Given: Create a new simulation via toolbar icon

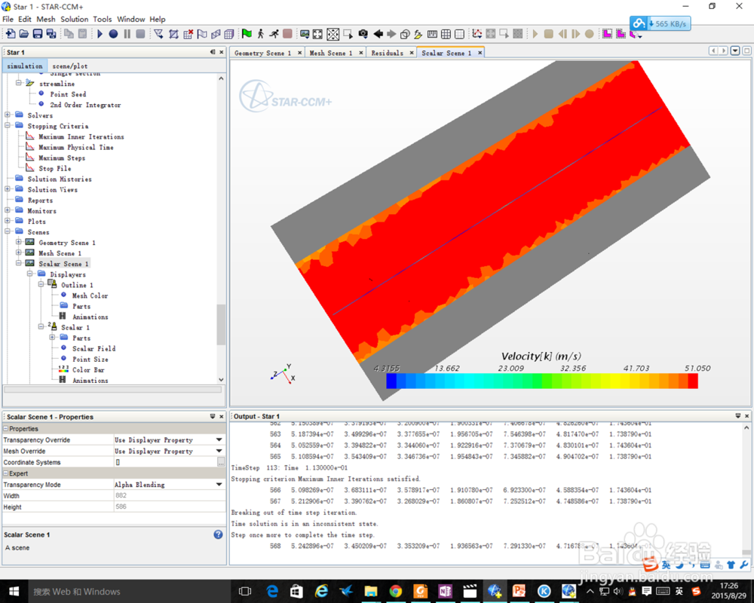Looking at the screenshot, I should 10,34.
